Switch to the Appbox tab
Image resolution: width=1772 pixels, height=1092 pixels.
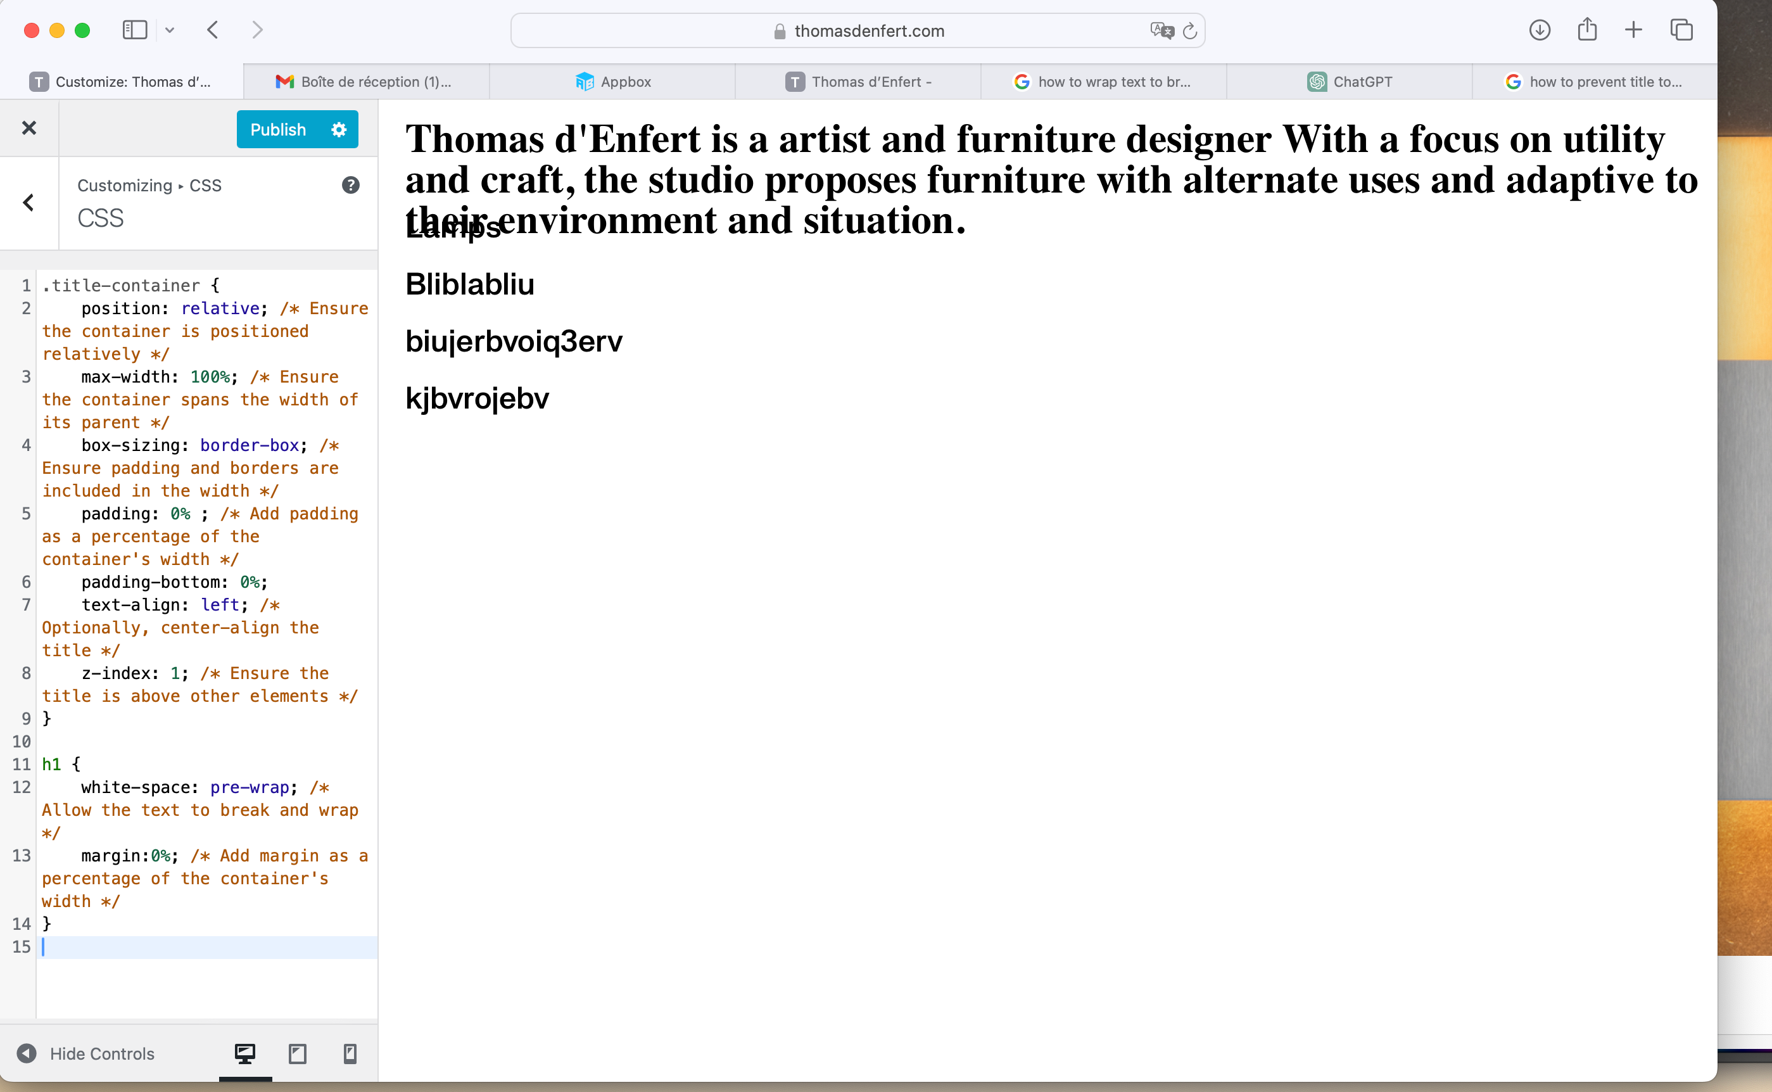[612, 82]
